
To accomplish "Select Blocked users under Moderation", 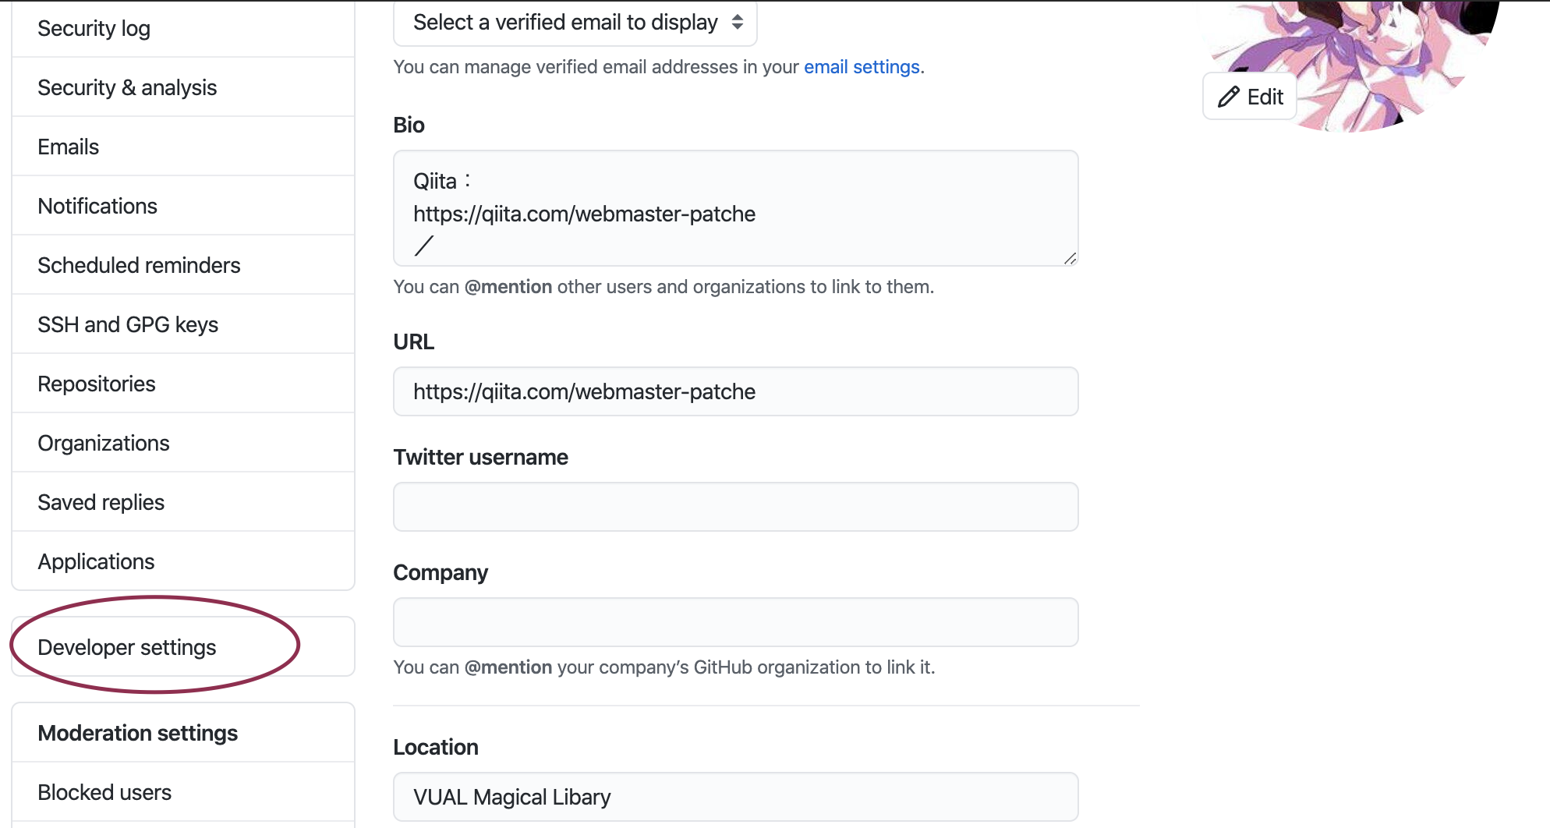I will click(104, 793).
